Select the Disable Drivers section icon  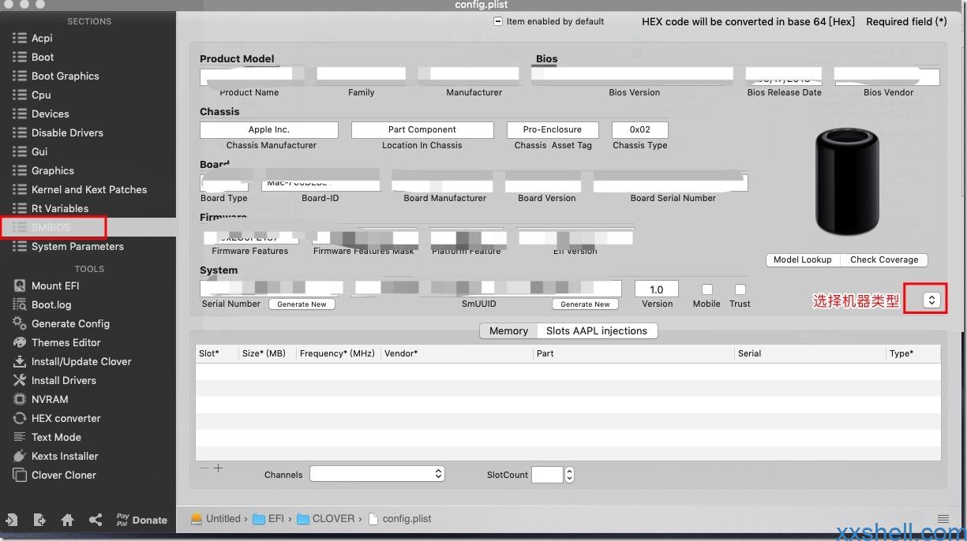20,132
